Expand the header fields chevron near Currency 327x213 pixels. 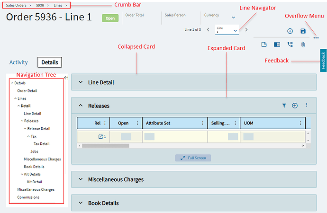click(234, 18)
